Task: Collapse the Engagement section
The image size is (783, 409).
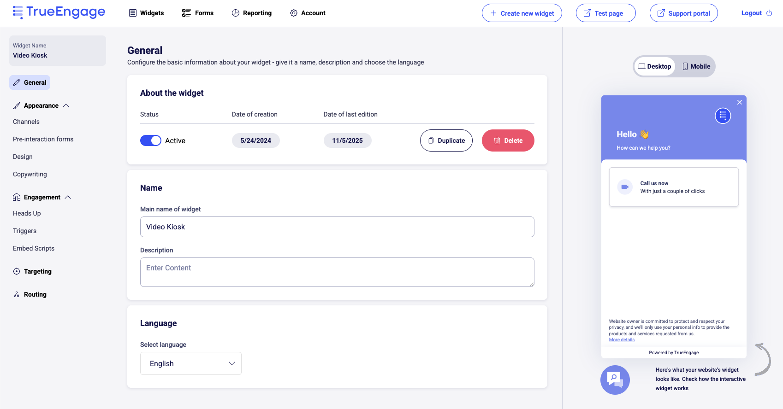Action: pos(68,197)
